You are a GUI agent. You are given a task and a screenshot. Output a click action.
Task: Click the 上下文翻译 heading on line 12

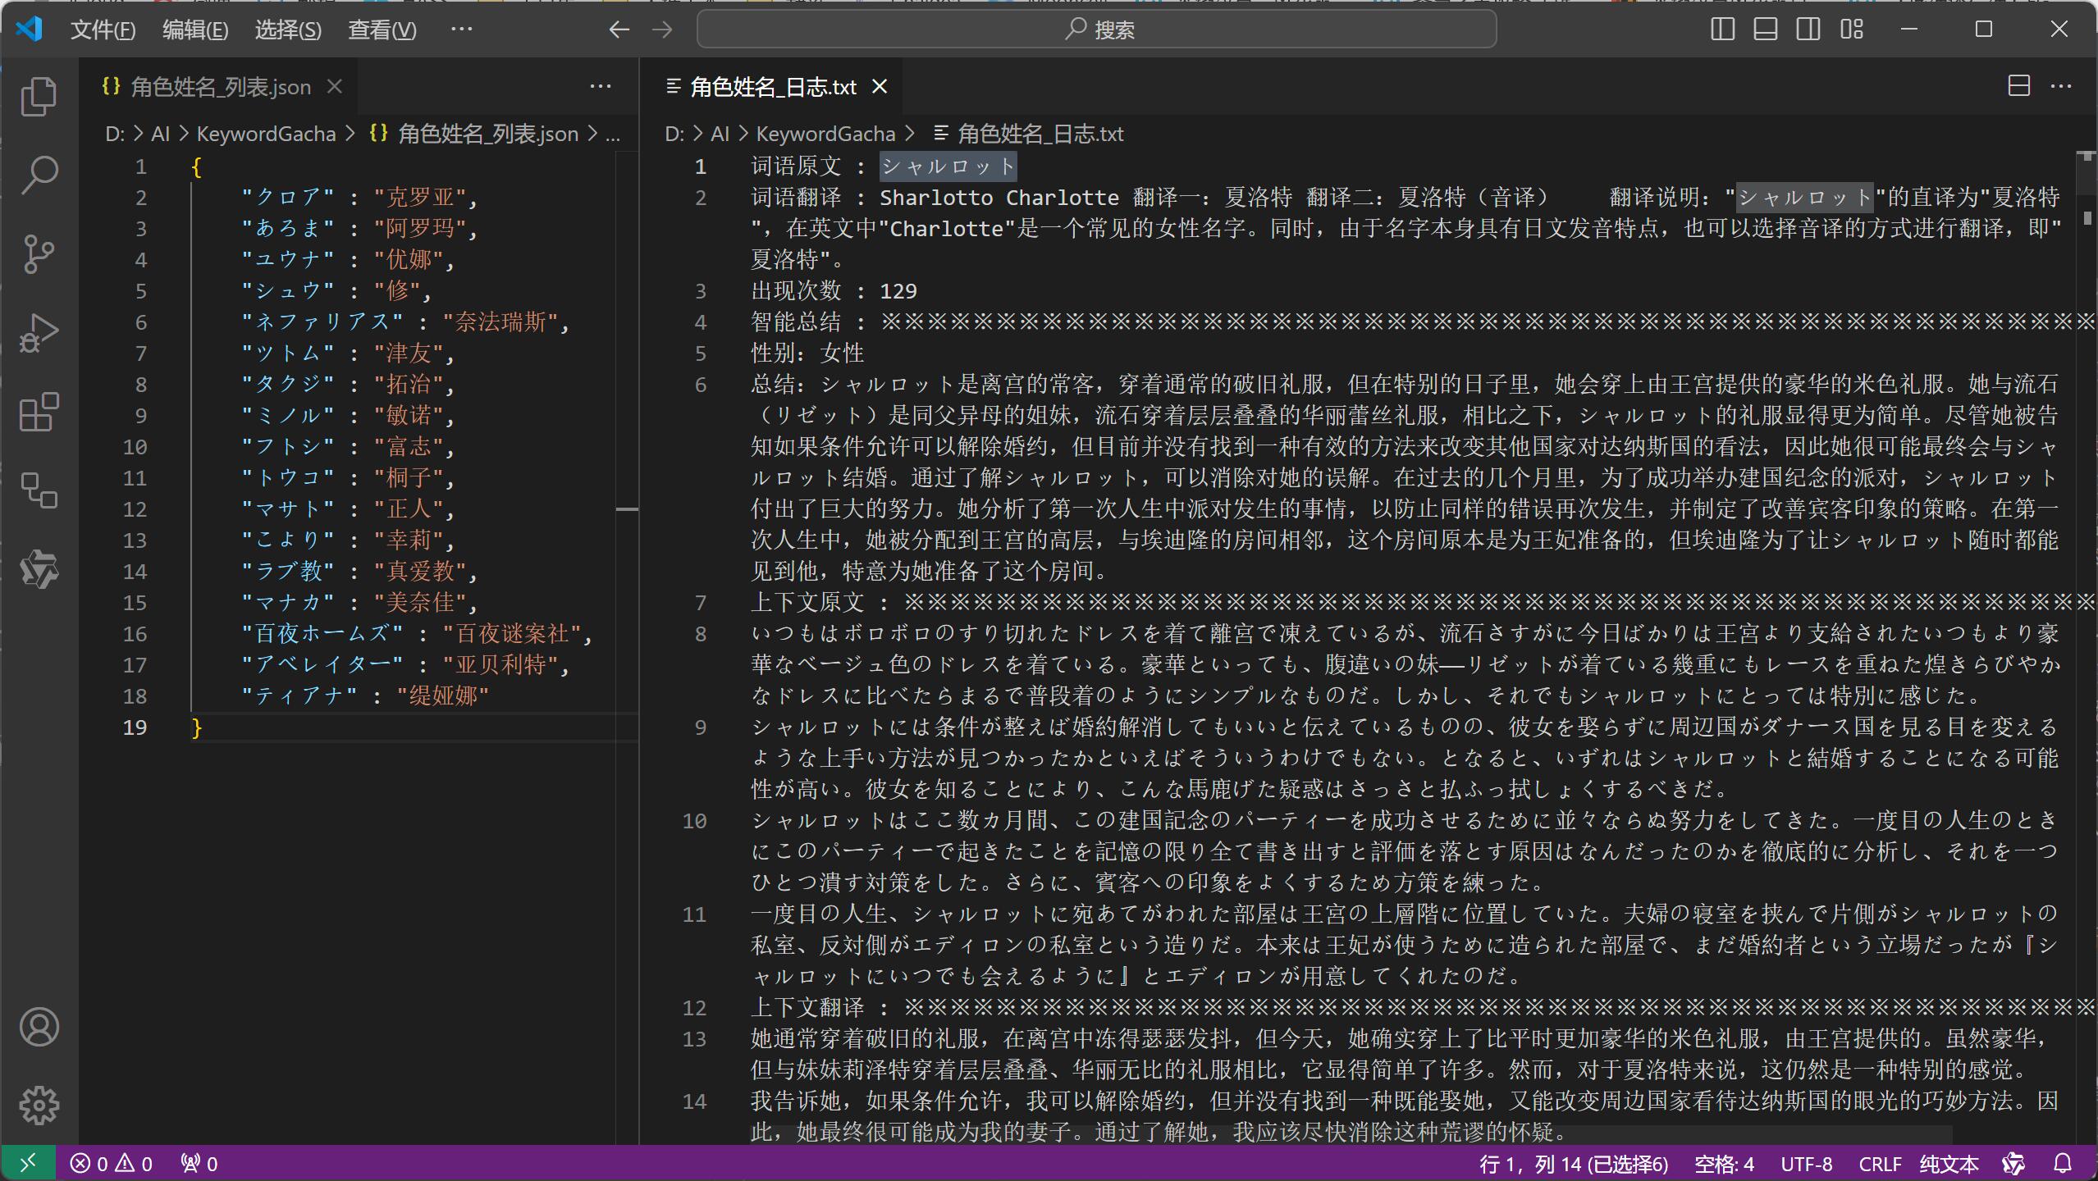pyautogui.click(x=807, y=1008)
